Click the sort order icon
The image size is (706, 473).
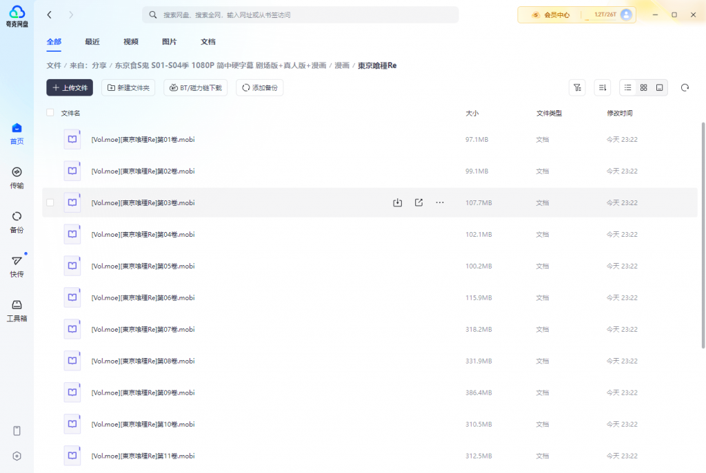[603, 87]
